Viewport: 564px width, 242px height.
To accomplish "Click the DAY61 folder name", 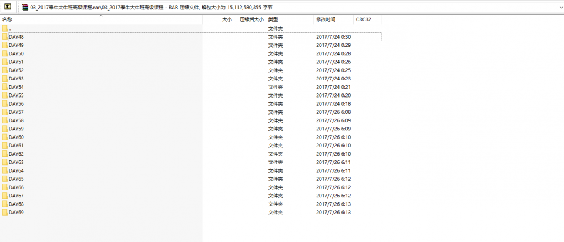I will [x=16, y=146].
